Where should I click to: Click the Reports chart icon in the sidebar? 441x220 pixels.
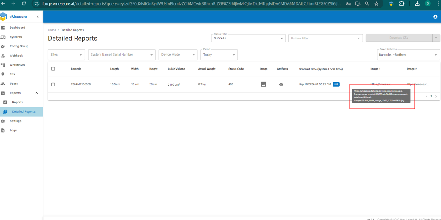click(3, 93)
